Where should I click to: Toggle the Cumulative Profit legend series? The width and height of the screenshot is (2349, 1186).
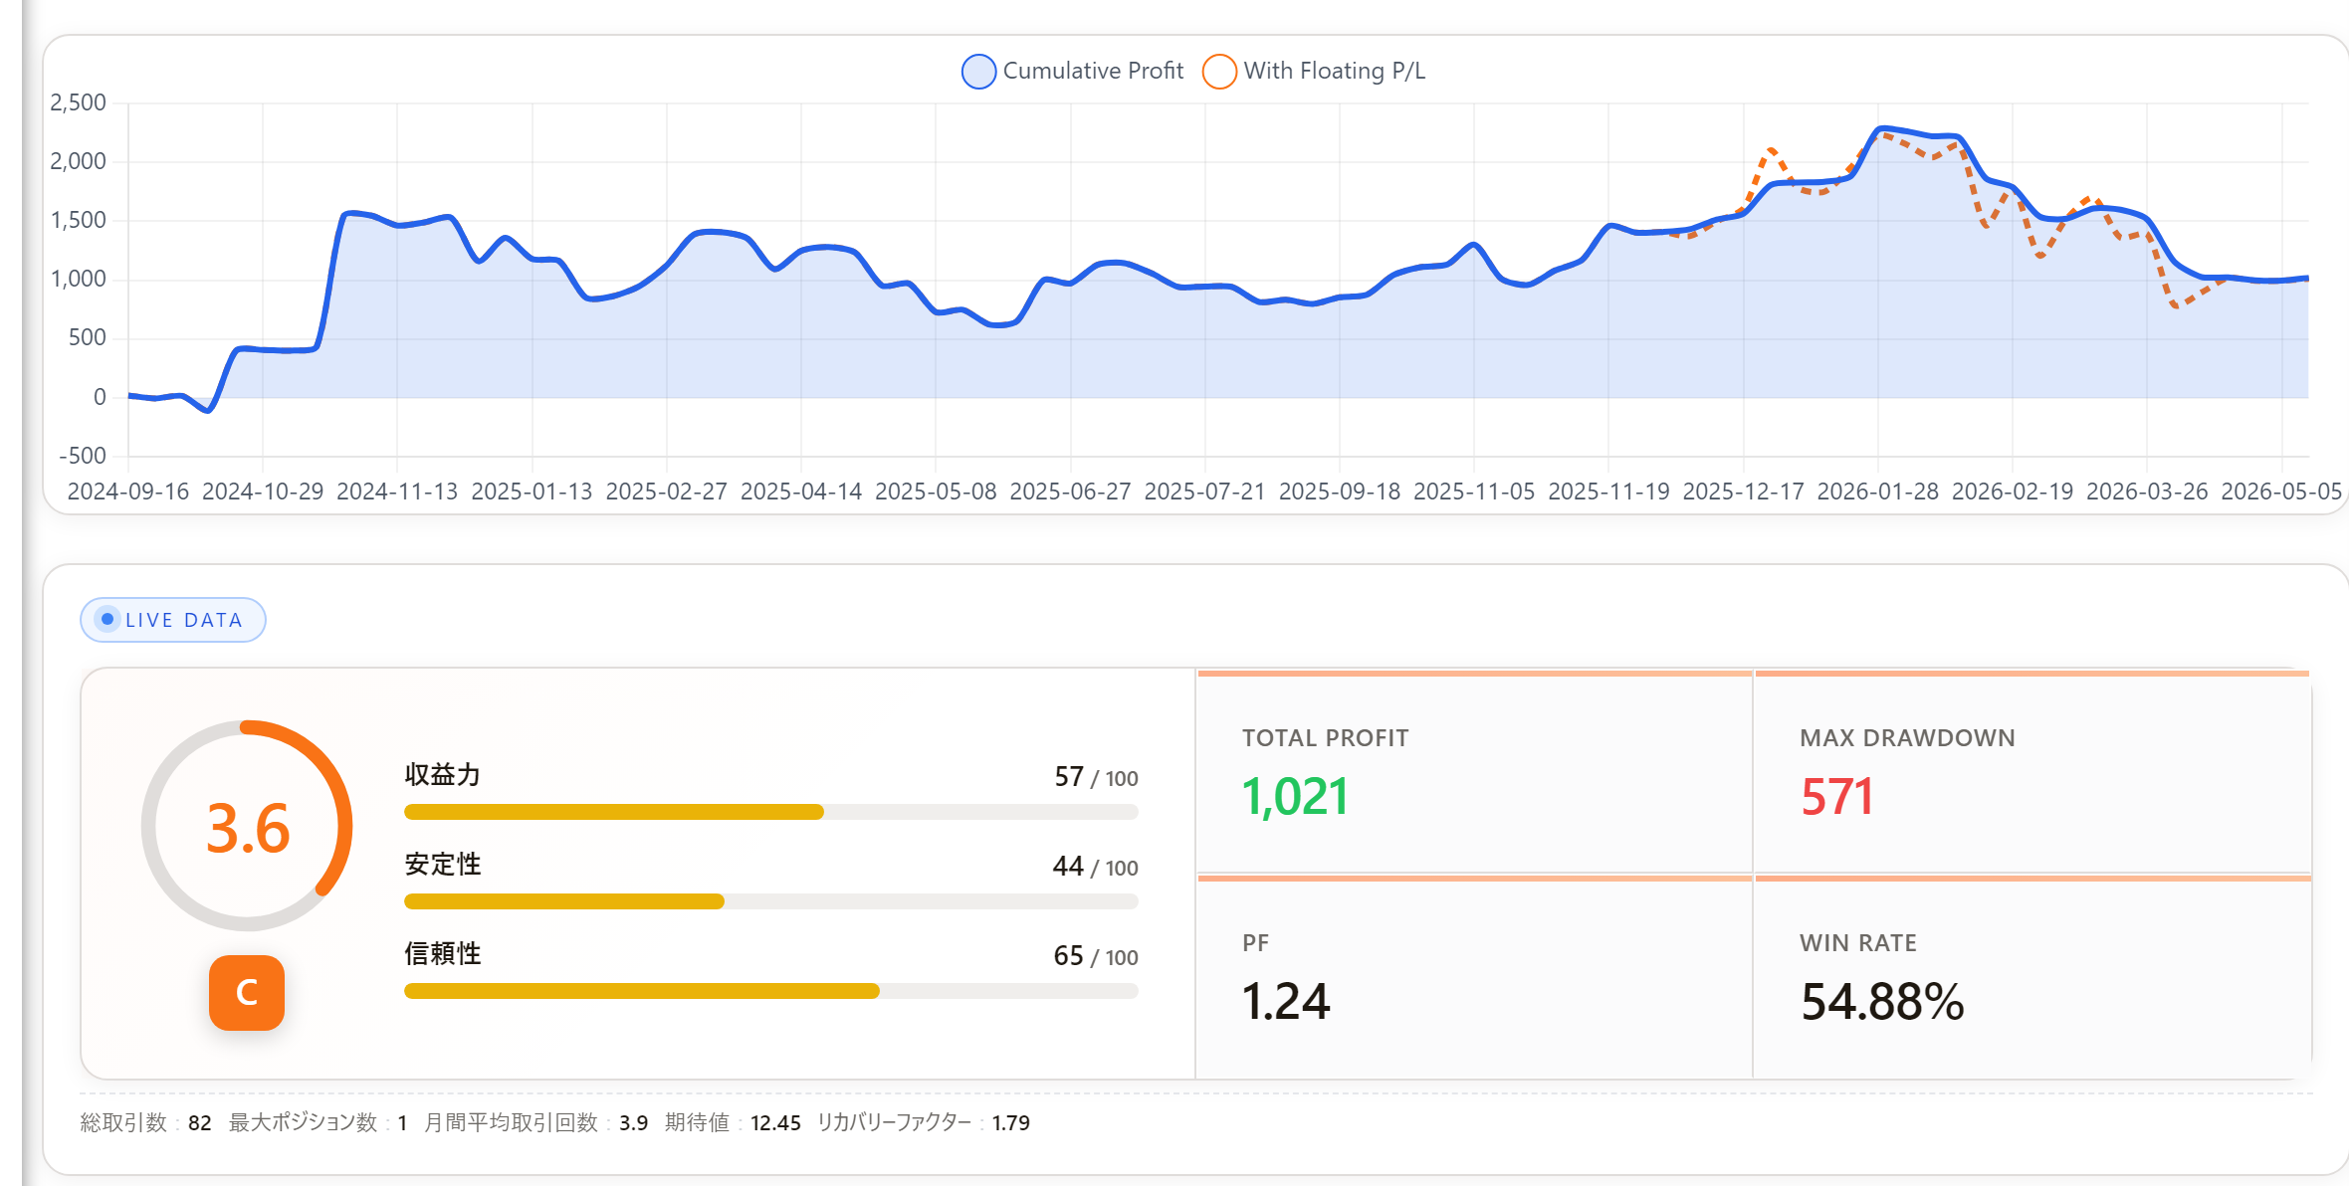tap(1073, 71)
